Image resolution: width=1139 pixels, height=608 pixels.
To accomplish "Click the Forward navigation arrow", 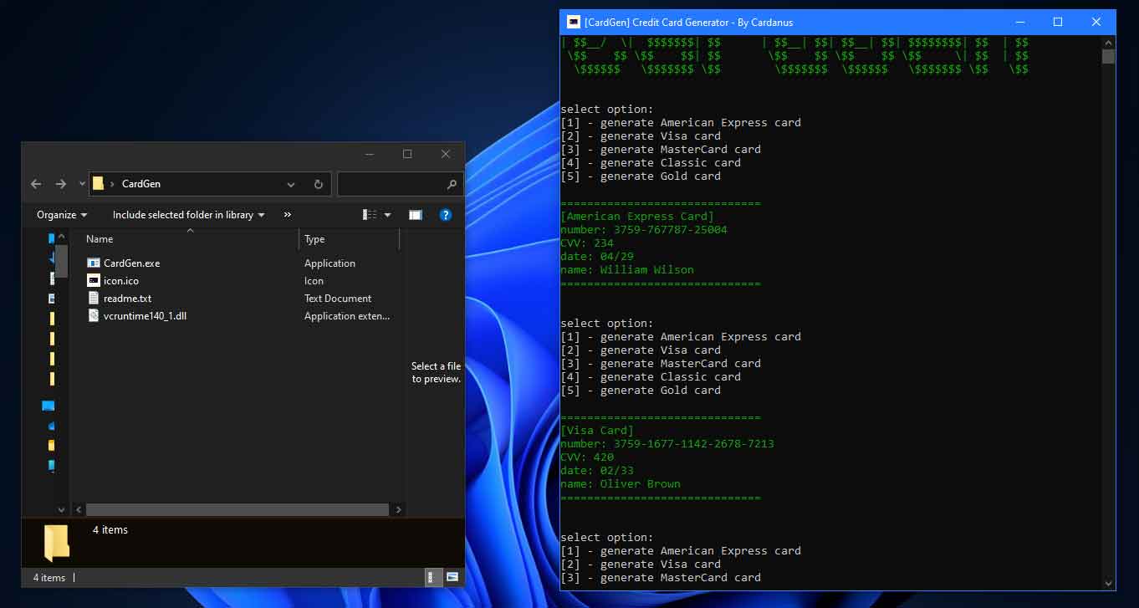I will coord(61,184).
